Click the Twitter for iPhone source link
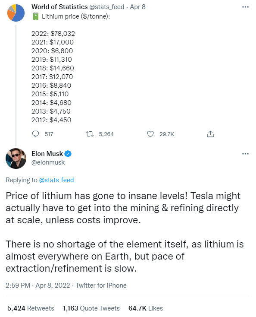 [101, 285]
